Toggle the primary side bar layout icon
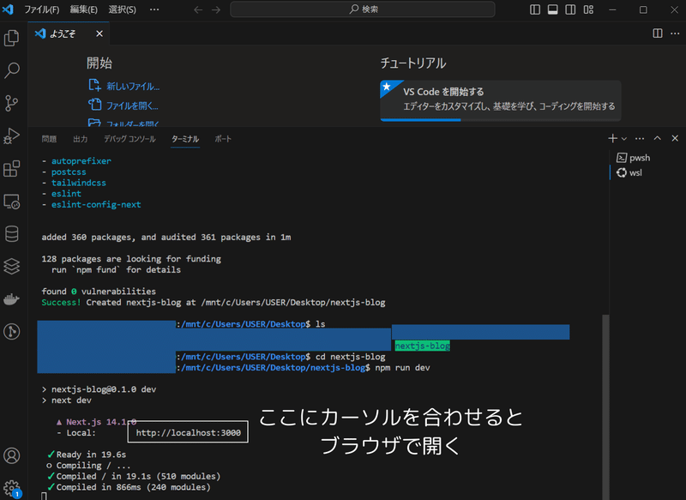The height and width of the screenshot is (500, 686). pyautogui.click(x=534, y=9)
